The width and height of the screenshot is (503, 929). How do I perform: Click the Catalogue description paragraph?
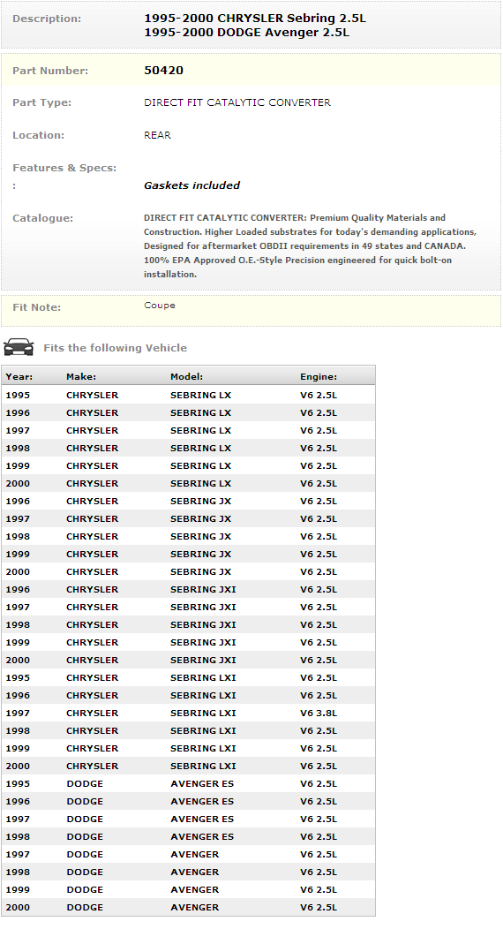(x=310, y=245)
